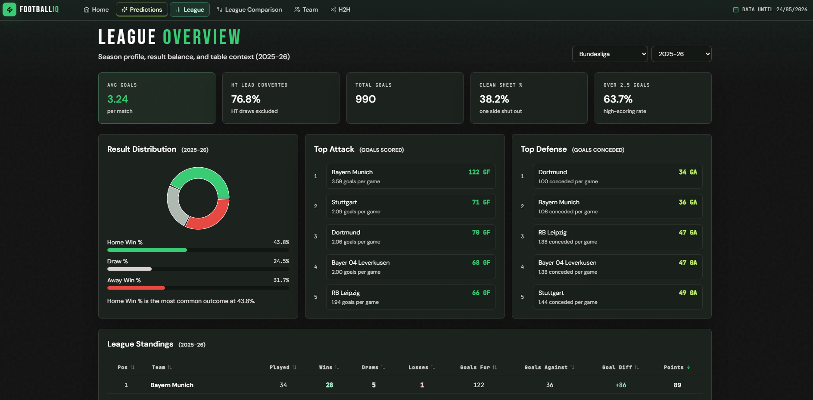
Task: Select the Avg Goals stat card
Action: click(x=157, y=98)
